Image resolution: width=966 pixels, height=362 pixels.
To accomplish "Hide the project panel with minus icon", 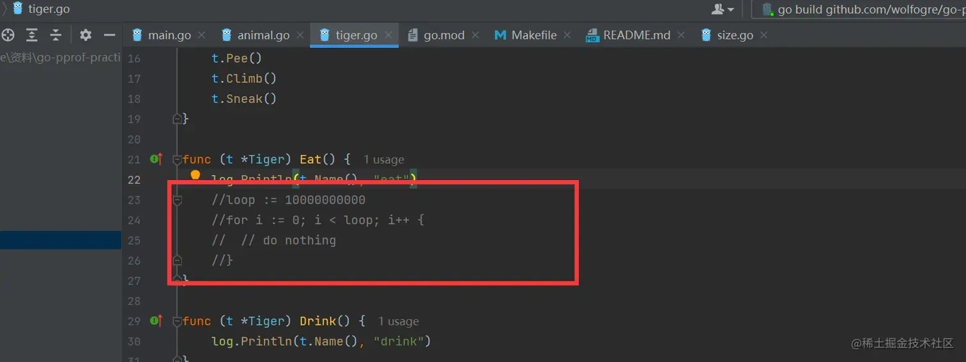I will pyautogui.click(x=109, y=35).
